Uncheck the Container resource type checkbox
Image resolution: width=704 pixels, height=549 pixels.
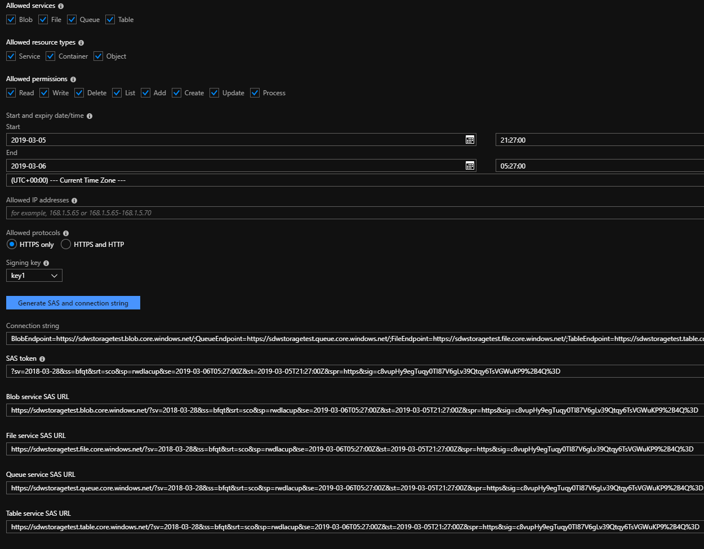tap(51, 56)
